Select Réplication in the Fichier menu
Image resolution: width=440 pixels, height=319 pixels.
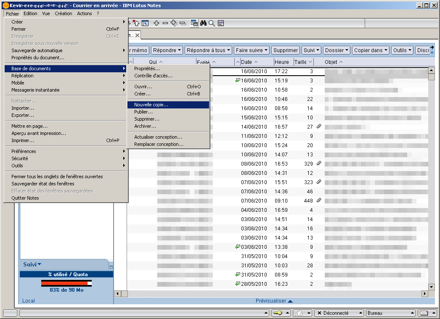point(66,76)
